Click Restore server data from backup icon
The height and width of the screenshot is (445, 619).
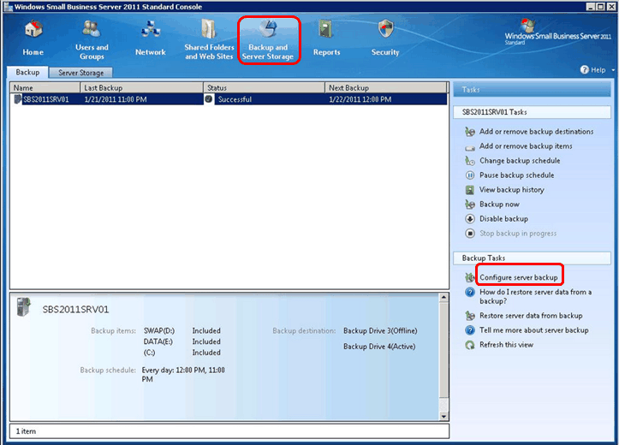[x=470, y=316]
